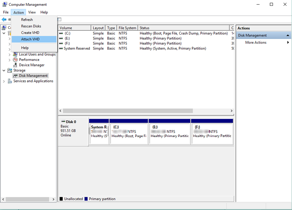Expand Services and Applications node
Image resolution: width=292 pixels, height=210 pixels.
coord(4,81)
